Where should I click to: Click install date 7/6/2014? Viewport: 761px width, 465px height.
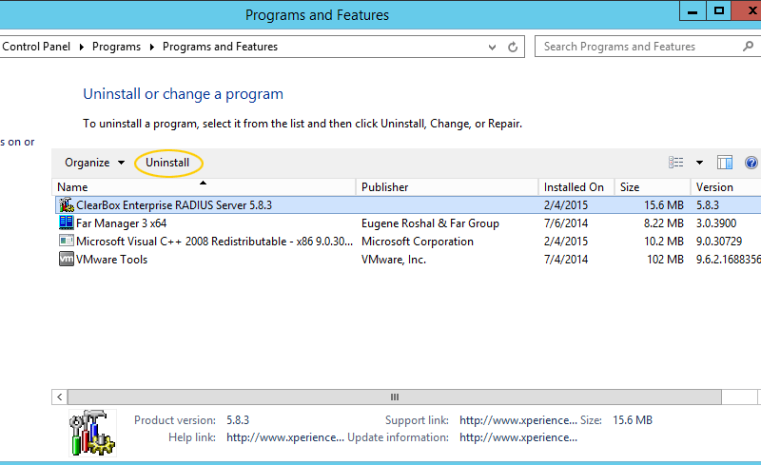pyautogui.click(x=566, y=223)
